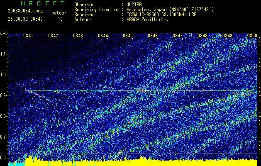Click the 0847 time marker
This screenshot has height=166, width=261.
[x=178, y=36]
